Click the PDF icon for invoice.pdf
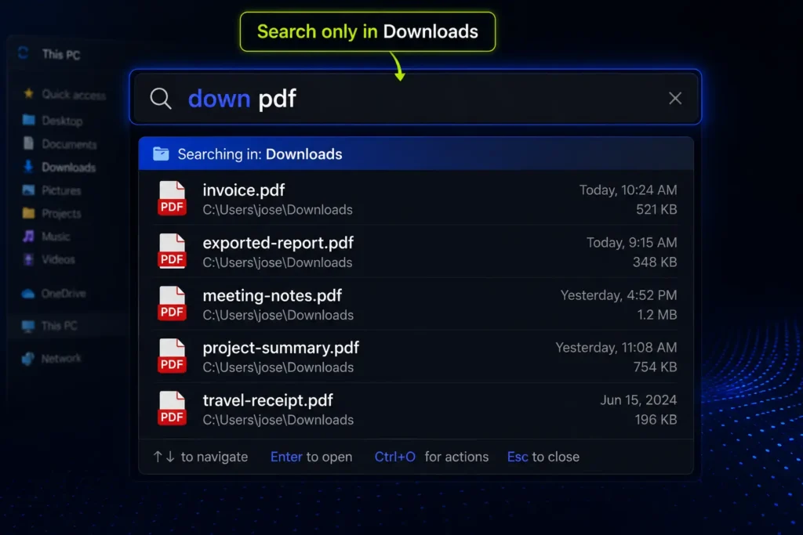The width and height of the screenshot is (803, 535). [172, 199]
